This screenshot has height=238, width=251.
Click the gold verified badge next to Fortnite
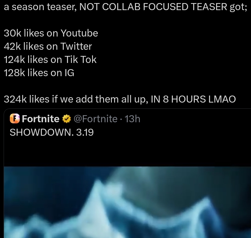pyautogui.click(x=66, y=119)
